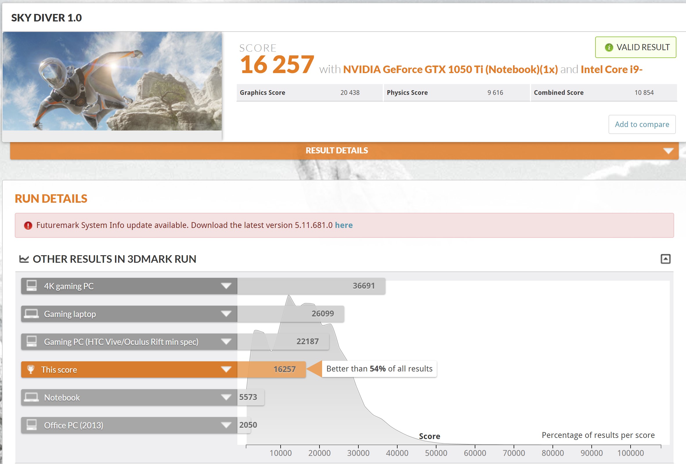This screenshot has width=686, height=464.
Task: Open the NVIDIA GeForce GTX 1050 Ti (Notebook) link
Action: (450, 69)
